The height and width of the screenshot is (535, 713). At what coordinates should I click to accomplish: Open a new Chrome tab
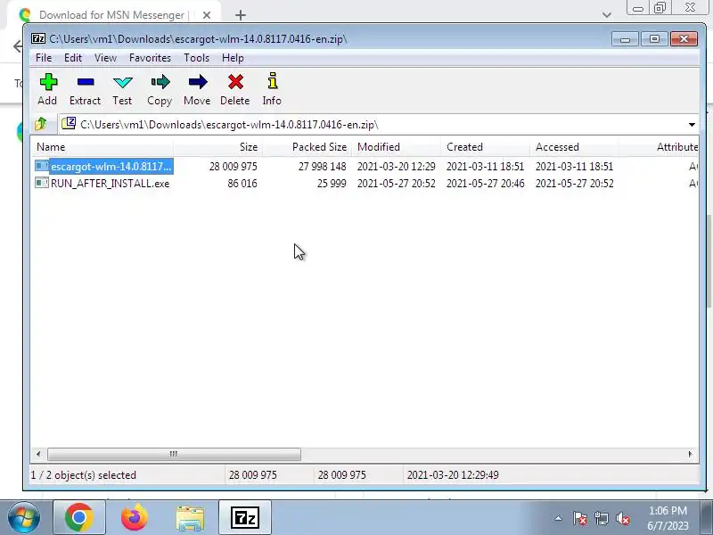241,15
